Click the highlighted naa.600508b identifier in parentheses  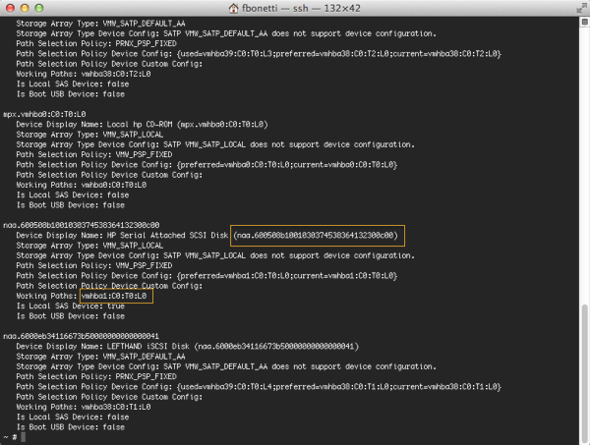[x=318, y=236]
